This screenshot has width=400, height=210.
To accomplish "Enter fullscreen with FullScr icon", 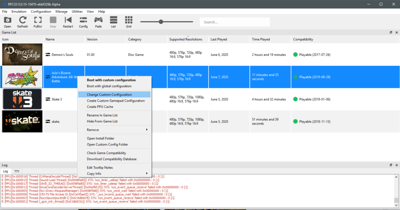I will point(38,22).
